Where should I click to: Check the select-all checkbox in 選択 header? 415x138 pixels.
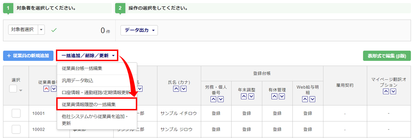pyautogui.click(x=13, y=89)
